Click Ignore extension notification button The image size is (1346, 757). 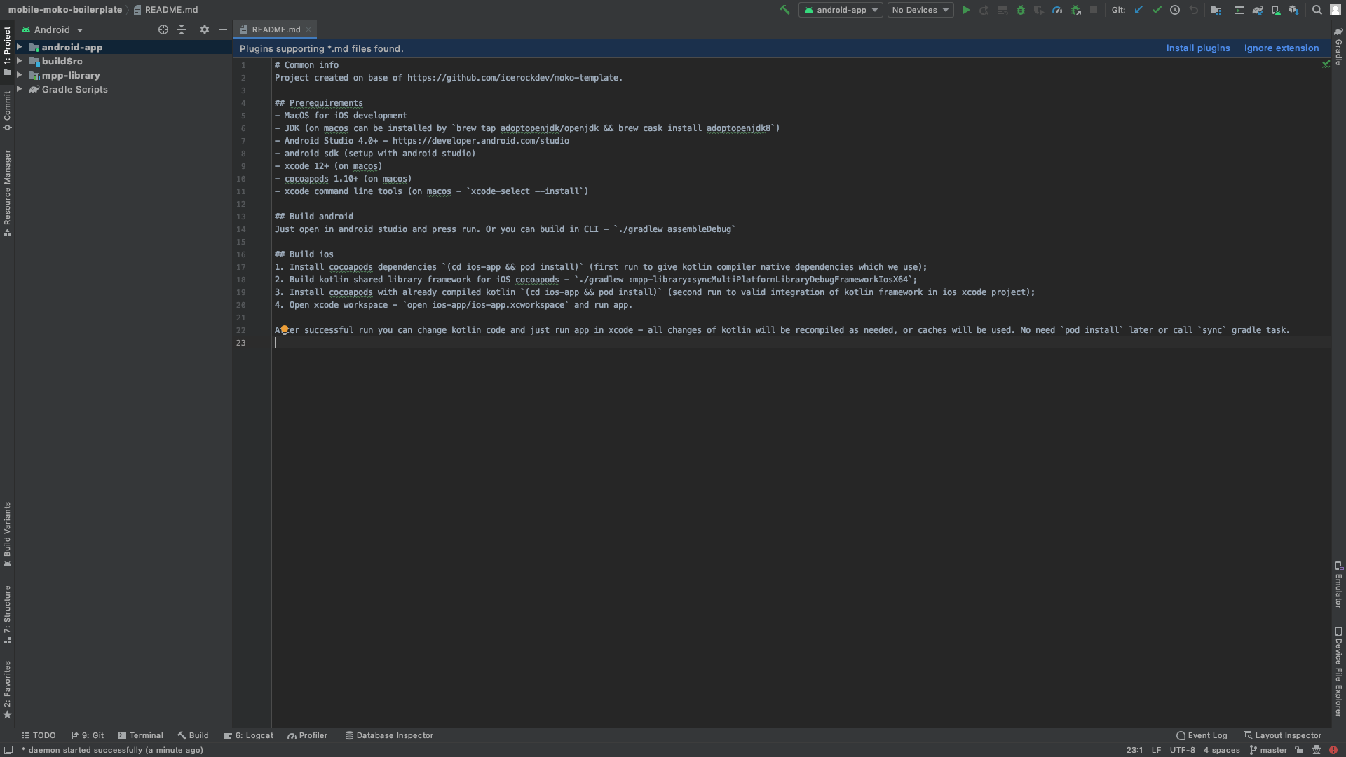pyautogui.click(x=1282, y=48)
